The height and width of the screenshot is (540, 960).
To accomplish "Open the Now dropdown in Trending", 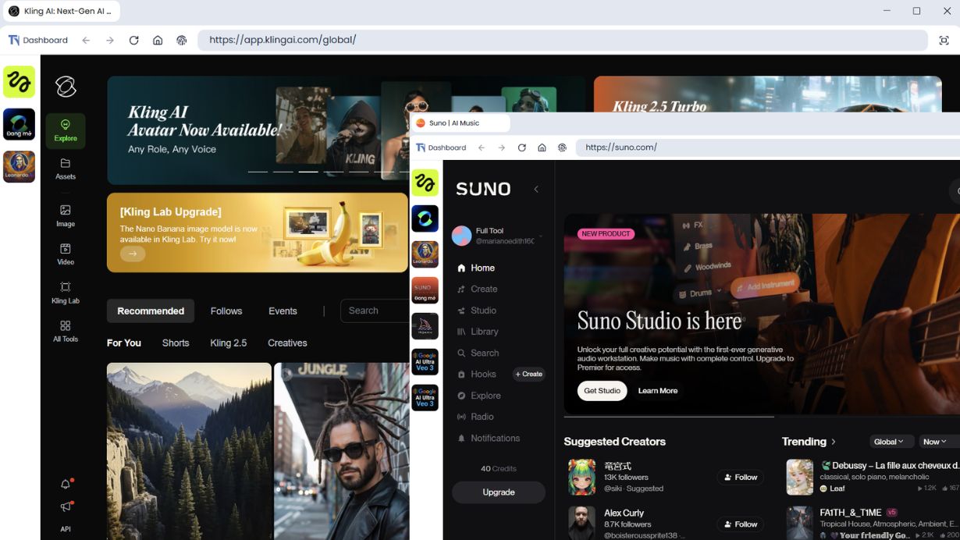I will coord(935,442).
